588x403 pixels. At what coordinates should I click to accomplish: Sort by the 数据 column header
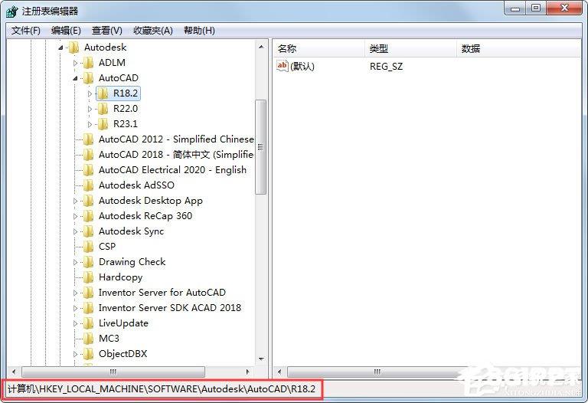[x=518, y=48]
